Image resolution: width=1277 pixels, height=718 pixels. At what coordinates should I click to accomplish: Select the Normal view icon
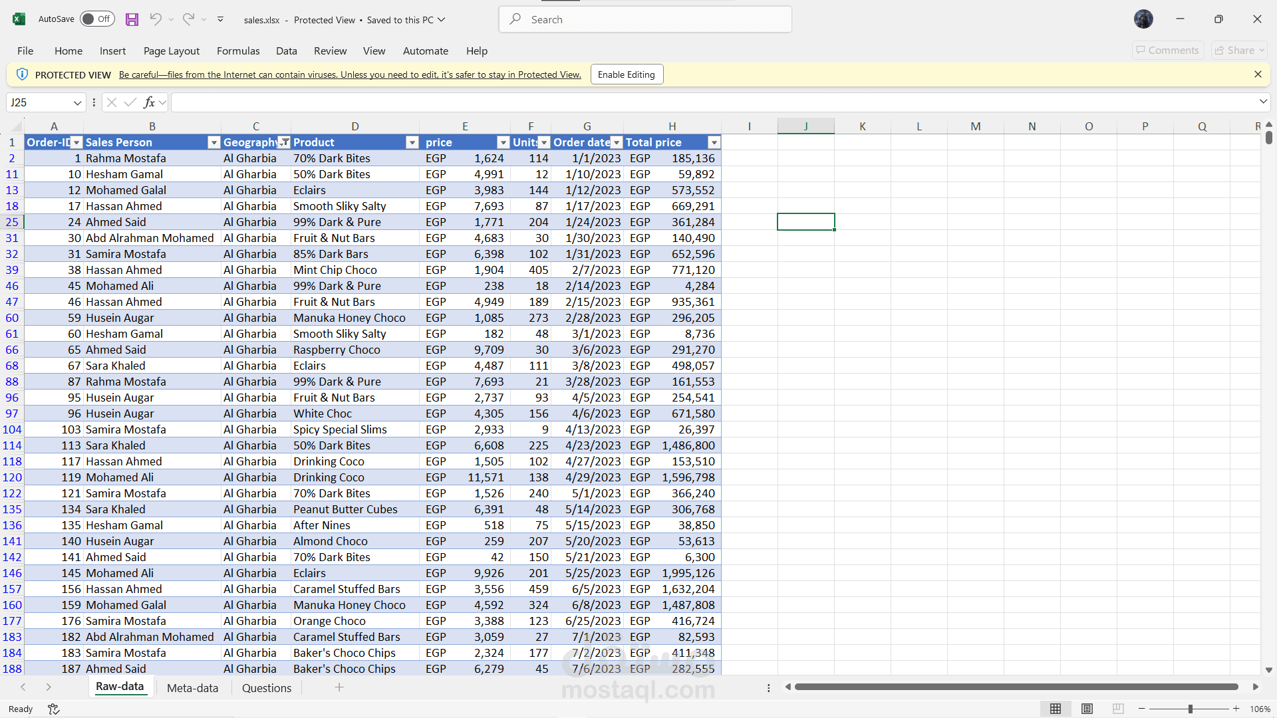[1057, 709]
